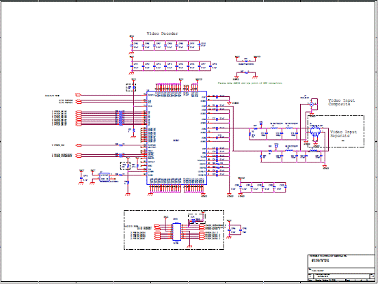The width and height of the screenshot is (378, 284).
Task: Select the series resistor array on data bus
Action: [x=120, y=118]
